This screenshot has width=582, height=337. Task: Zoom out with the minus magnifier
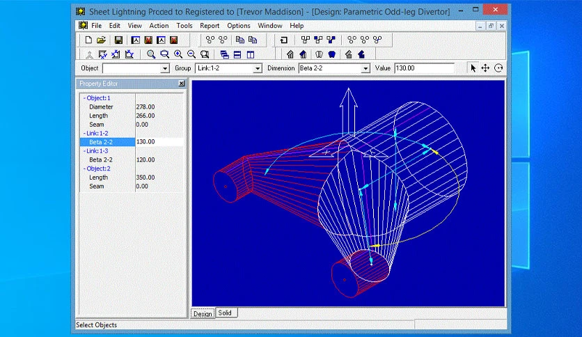pyautogui.click(x=191, y=54)
